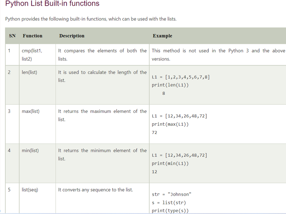Click the "Python List Built-in functions" heading

pos(53,4)
